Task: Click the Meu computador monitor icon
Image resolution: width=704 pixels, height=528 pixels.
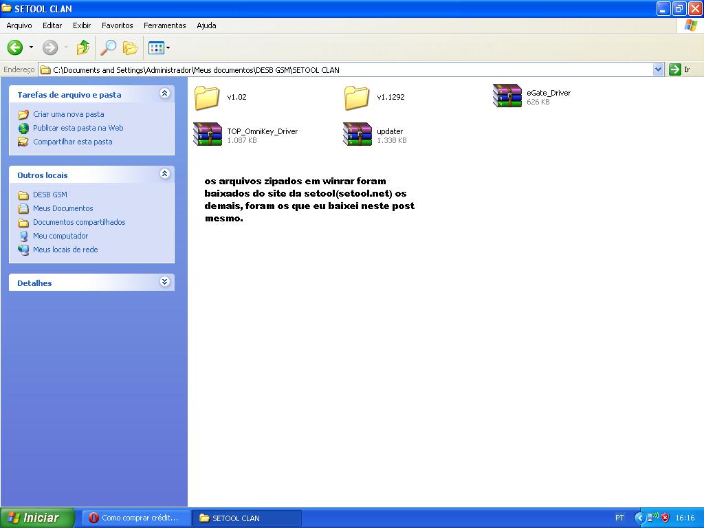Action: pos(23,236)
